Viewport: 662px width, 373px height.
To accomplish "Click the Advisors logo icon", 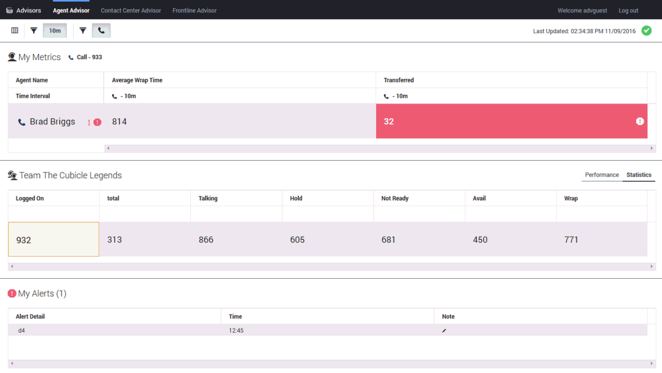I will pyautogui.click(x=9, y=10).
